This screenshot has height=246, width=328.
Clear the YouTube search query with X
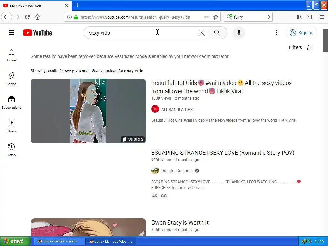coord(202,33)
